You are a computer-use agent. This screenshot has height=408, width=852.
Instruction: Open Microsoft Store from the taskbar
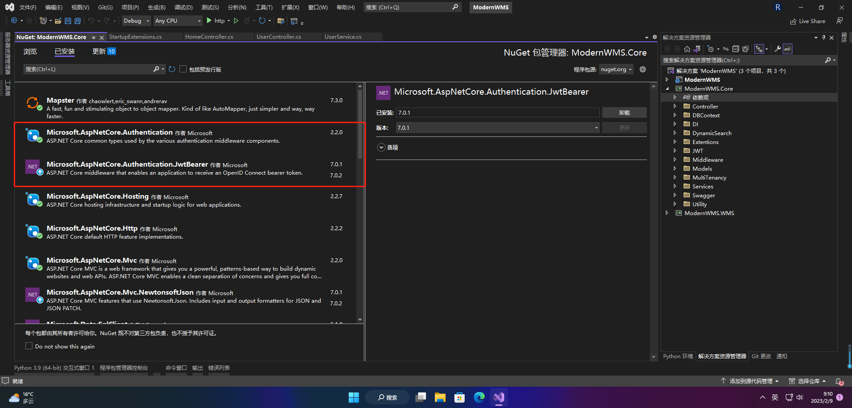459,397
